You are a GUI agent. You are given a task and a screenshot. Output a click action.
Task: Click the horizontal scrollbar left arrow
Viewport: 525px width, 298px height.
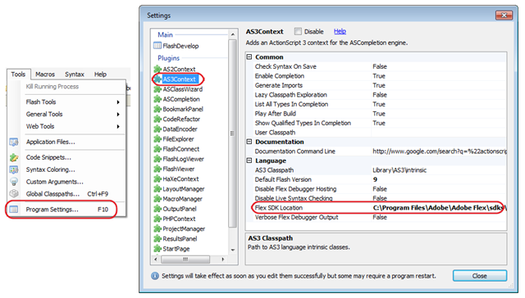click(x=155, y=260)
